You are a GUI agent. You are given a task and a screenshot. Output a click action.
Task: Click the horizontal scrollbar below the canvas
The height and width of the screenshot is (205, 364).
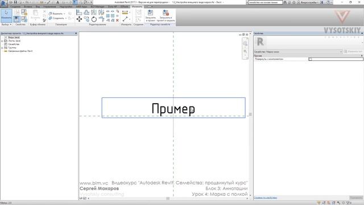[168, 199]
